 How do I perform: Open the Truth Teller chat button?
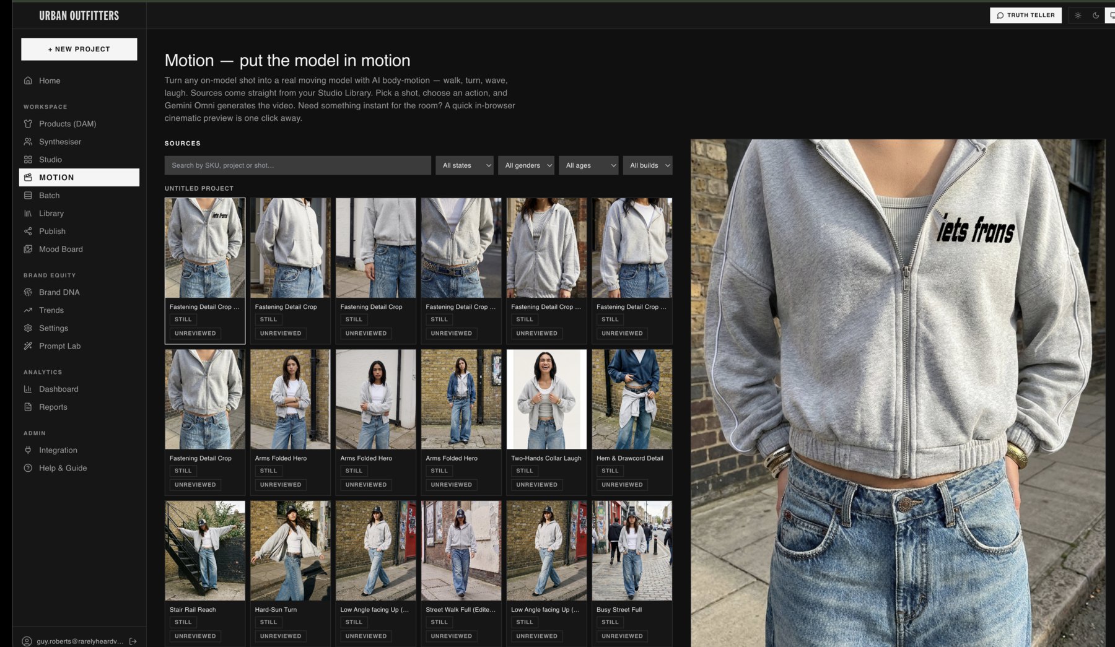[x=1026, y=15]
